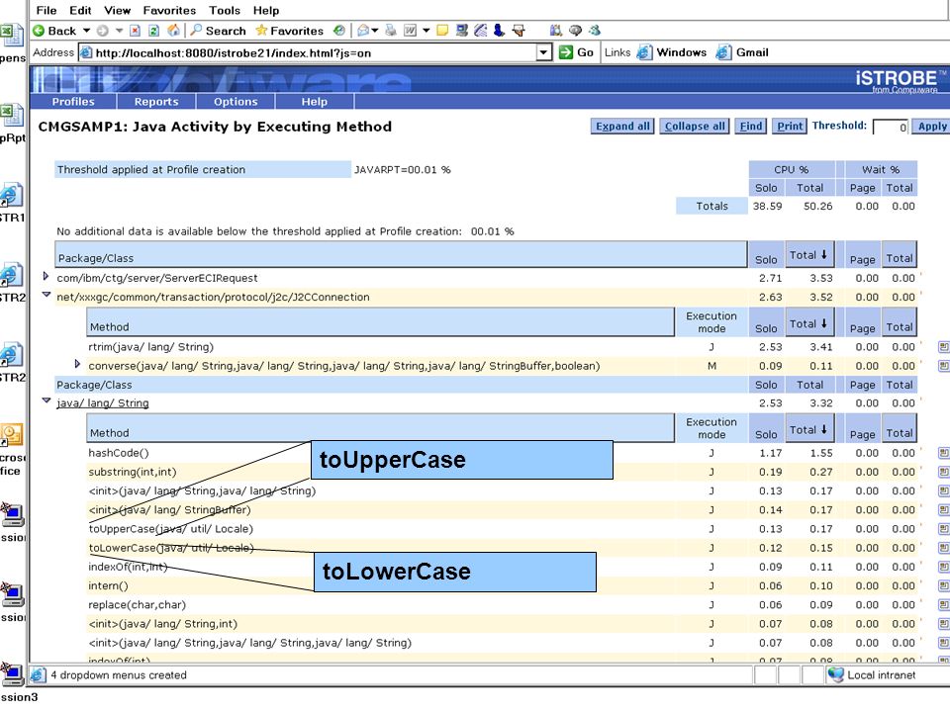Go to the Home page icon
Screen dimensions: 950x712
coord(173,31)
